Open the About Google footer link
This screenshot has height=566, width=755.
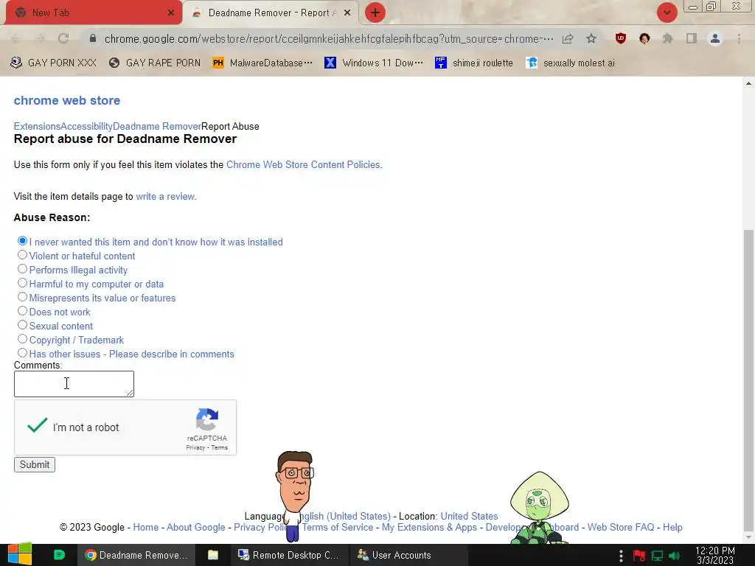[x=196, y=528]
